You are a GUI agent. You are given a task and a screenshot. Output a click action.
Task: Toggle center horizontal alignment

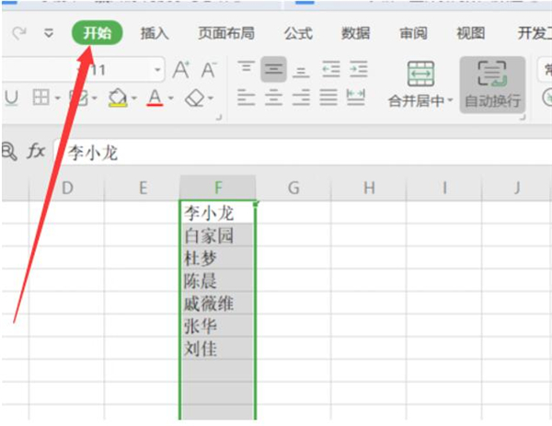pos(273,97)
